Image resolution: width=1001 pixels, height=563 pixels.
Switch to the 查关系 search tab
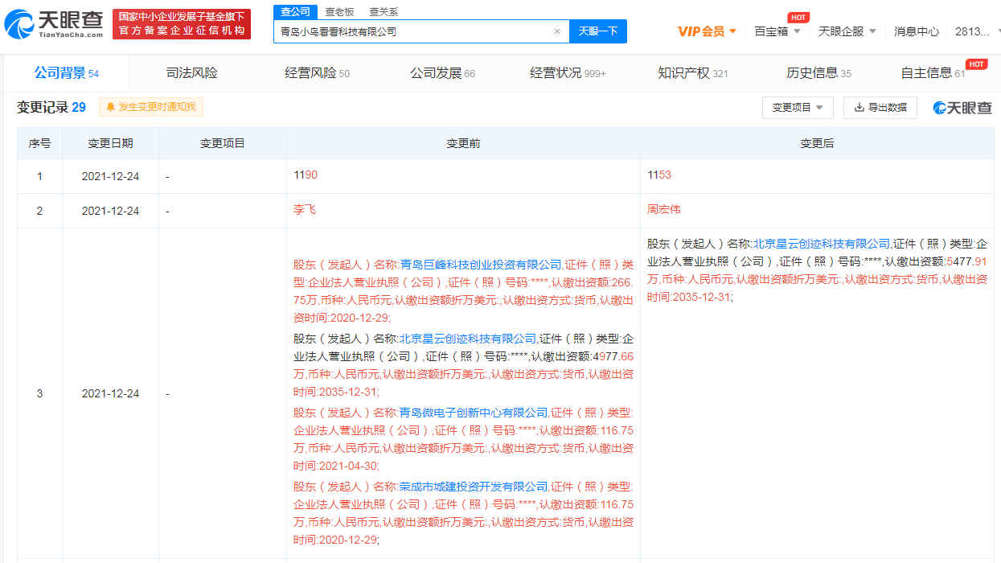[x=384, y=12]
